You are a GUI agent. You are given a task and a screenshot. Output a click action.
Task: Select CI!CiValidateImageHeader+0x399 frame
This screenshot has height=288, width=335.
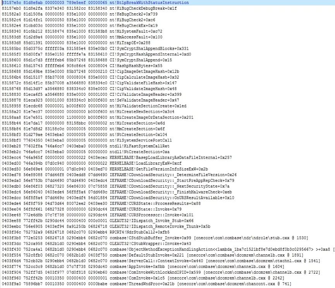pyautogui.click(x=92, y=95)
